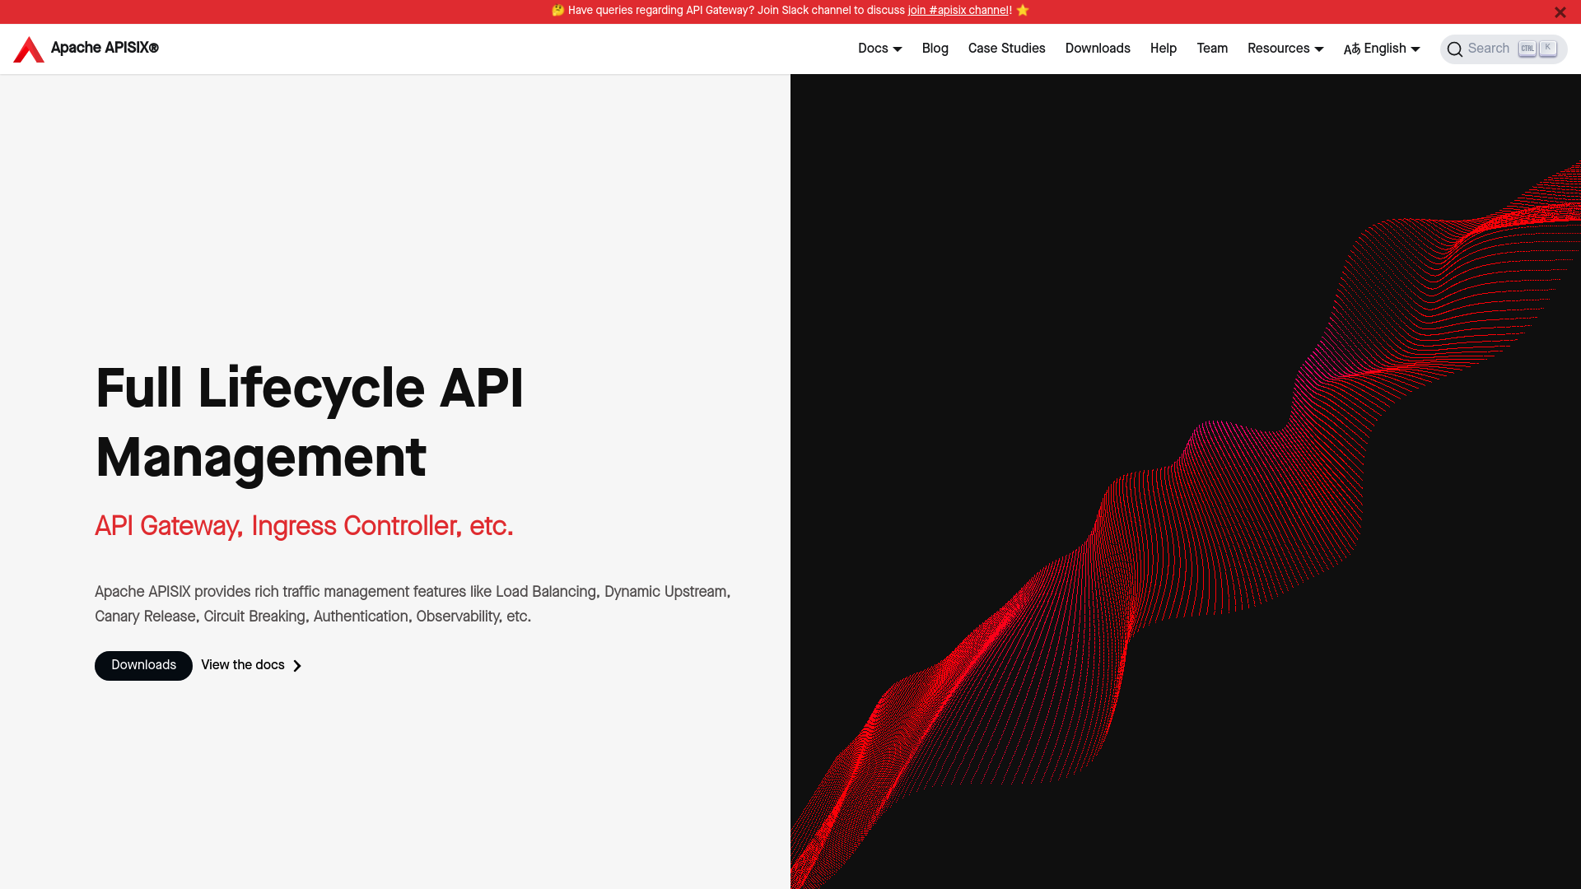The image size is (1581, 889).
Task: Visit the Team page
Action: point(1212,49)
